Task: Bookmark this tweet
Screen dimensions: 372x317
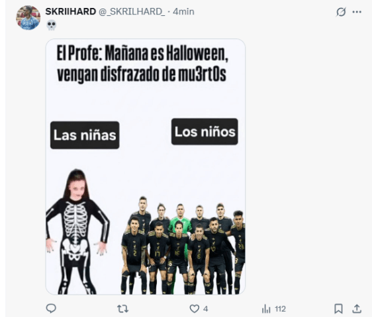Action: (x=338, y=308)
